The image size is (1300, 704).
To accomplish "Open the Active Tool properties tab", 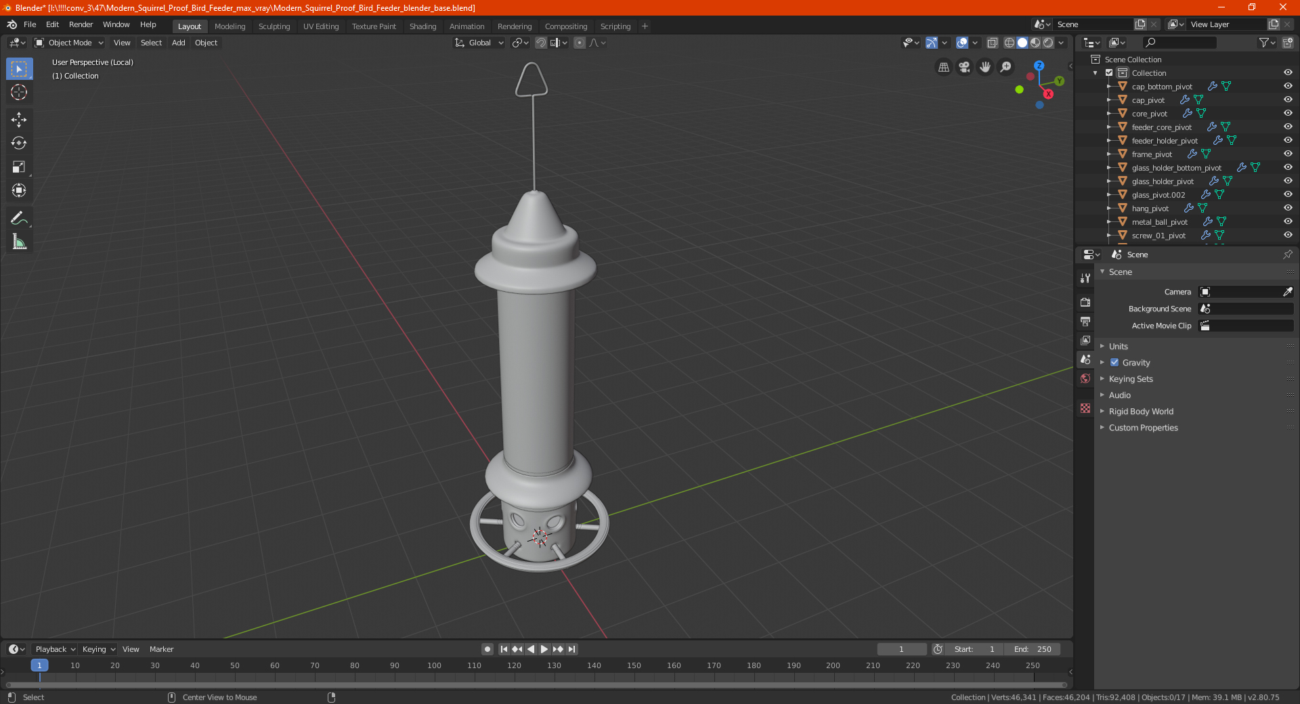I will (x=1085, y=278).
